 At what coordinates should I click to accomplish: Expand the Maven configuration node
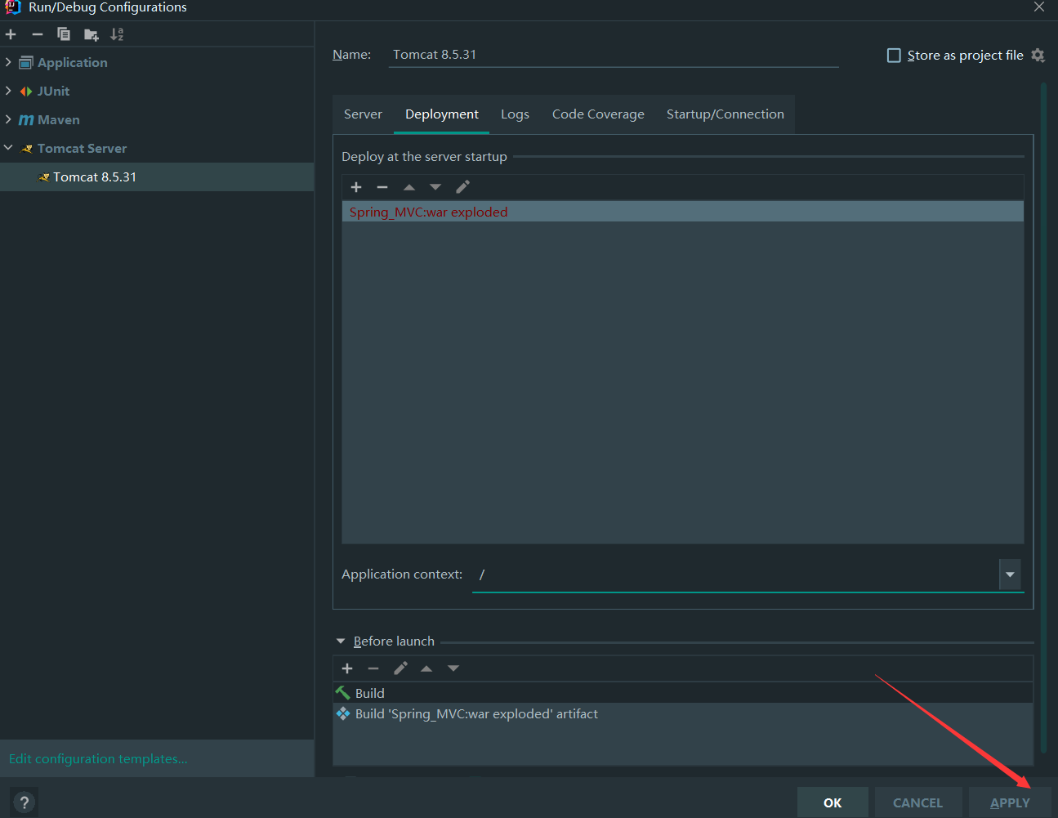(8, 119)
